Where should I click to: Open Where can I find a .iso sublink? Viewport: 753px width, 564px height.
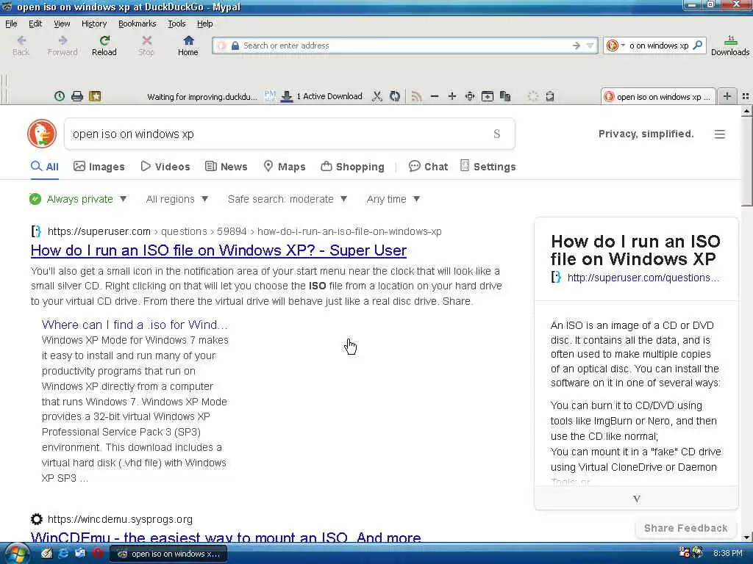coord(135,325)
